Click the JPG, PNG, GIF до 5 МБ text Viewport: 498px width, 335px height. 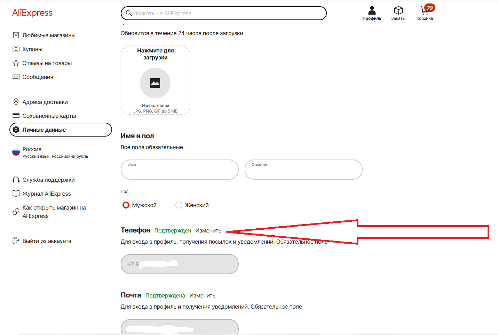click(155, 111)
